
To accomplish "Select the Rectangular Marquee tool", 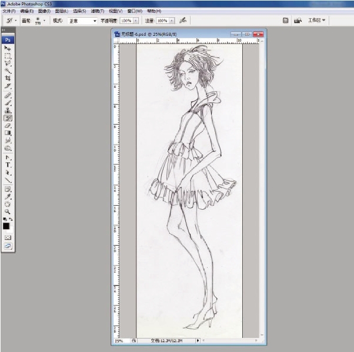I will 8,56.
